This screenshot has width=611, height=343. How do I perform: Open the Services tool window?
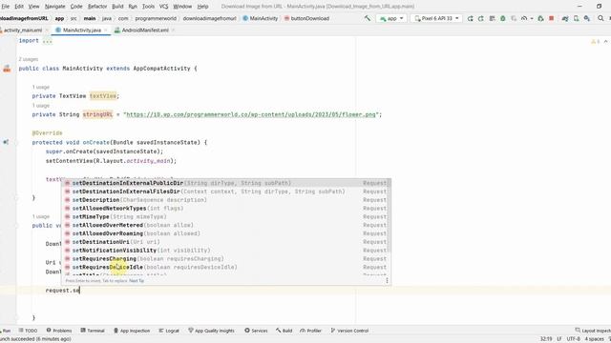point(256,331)
